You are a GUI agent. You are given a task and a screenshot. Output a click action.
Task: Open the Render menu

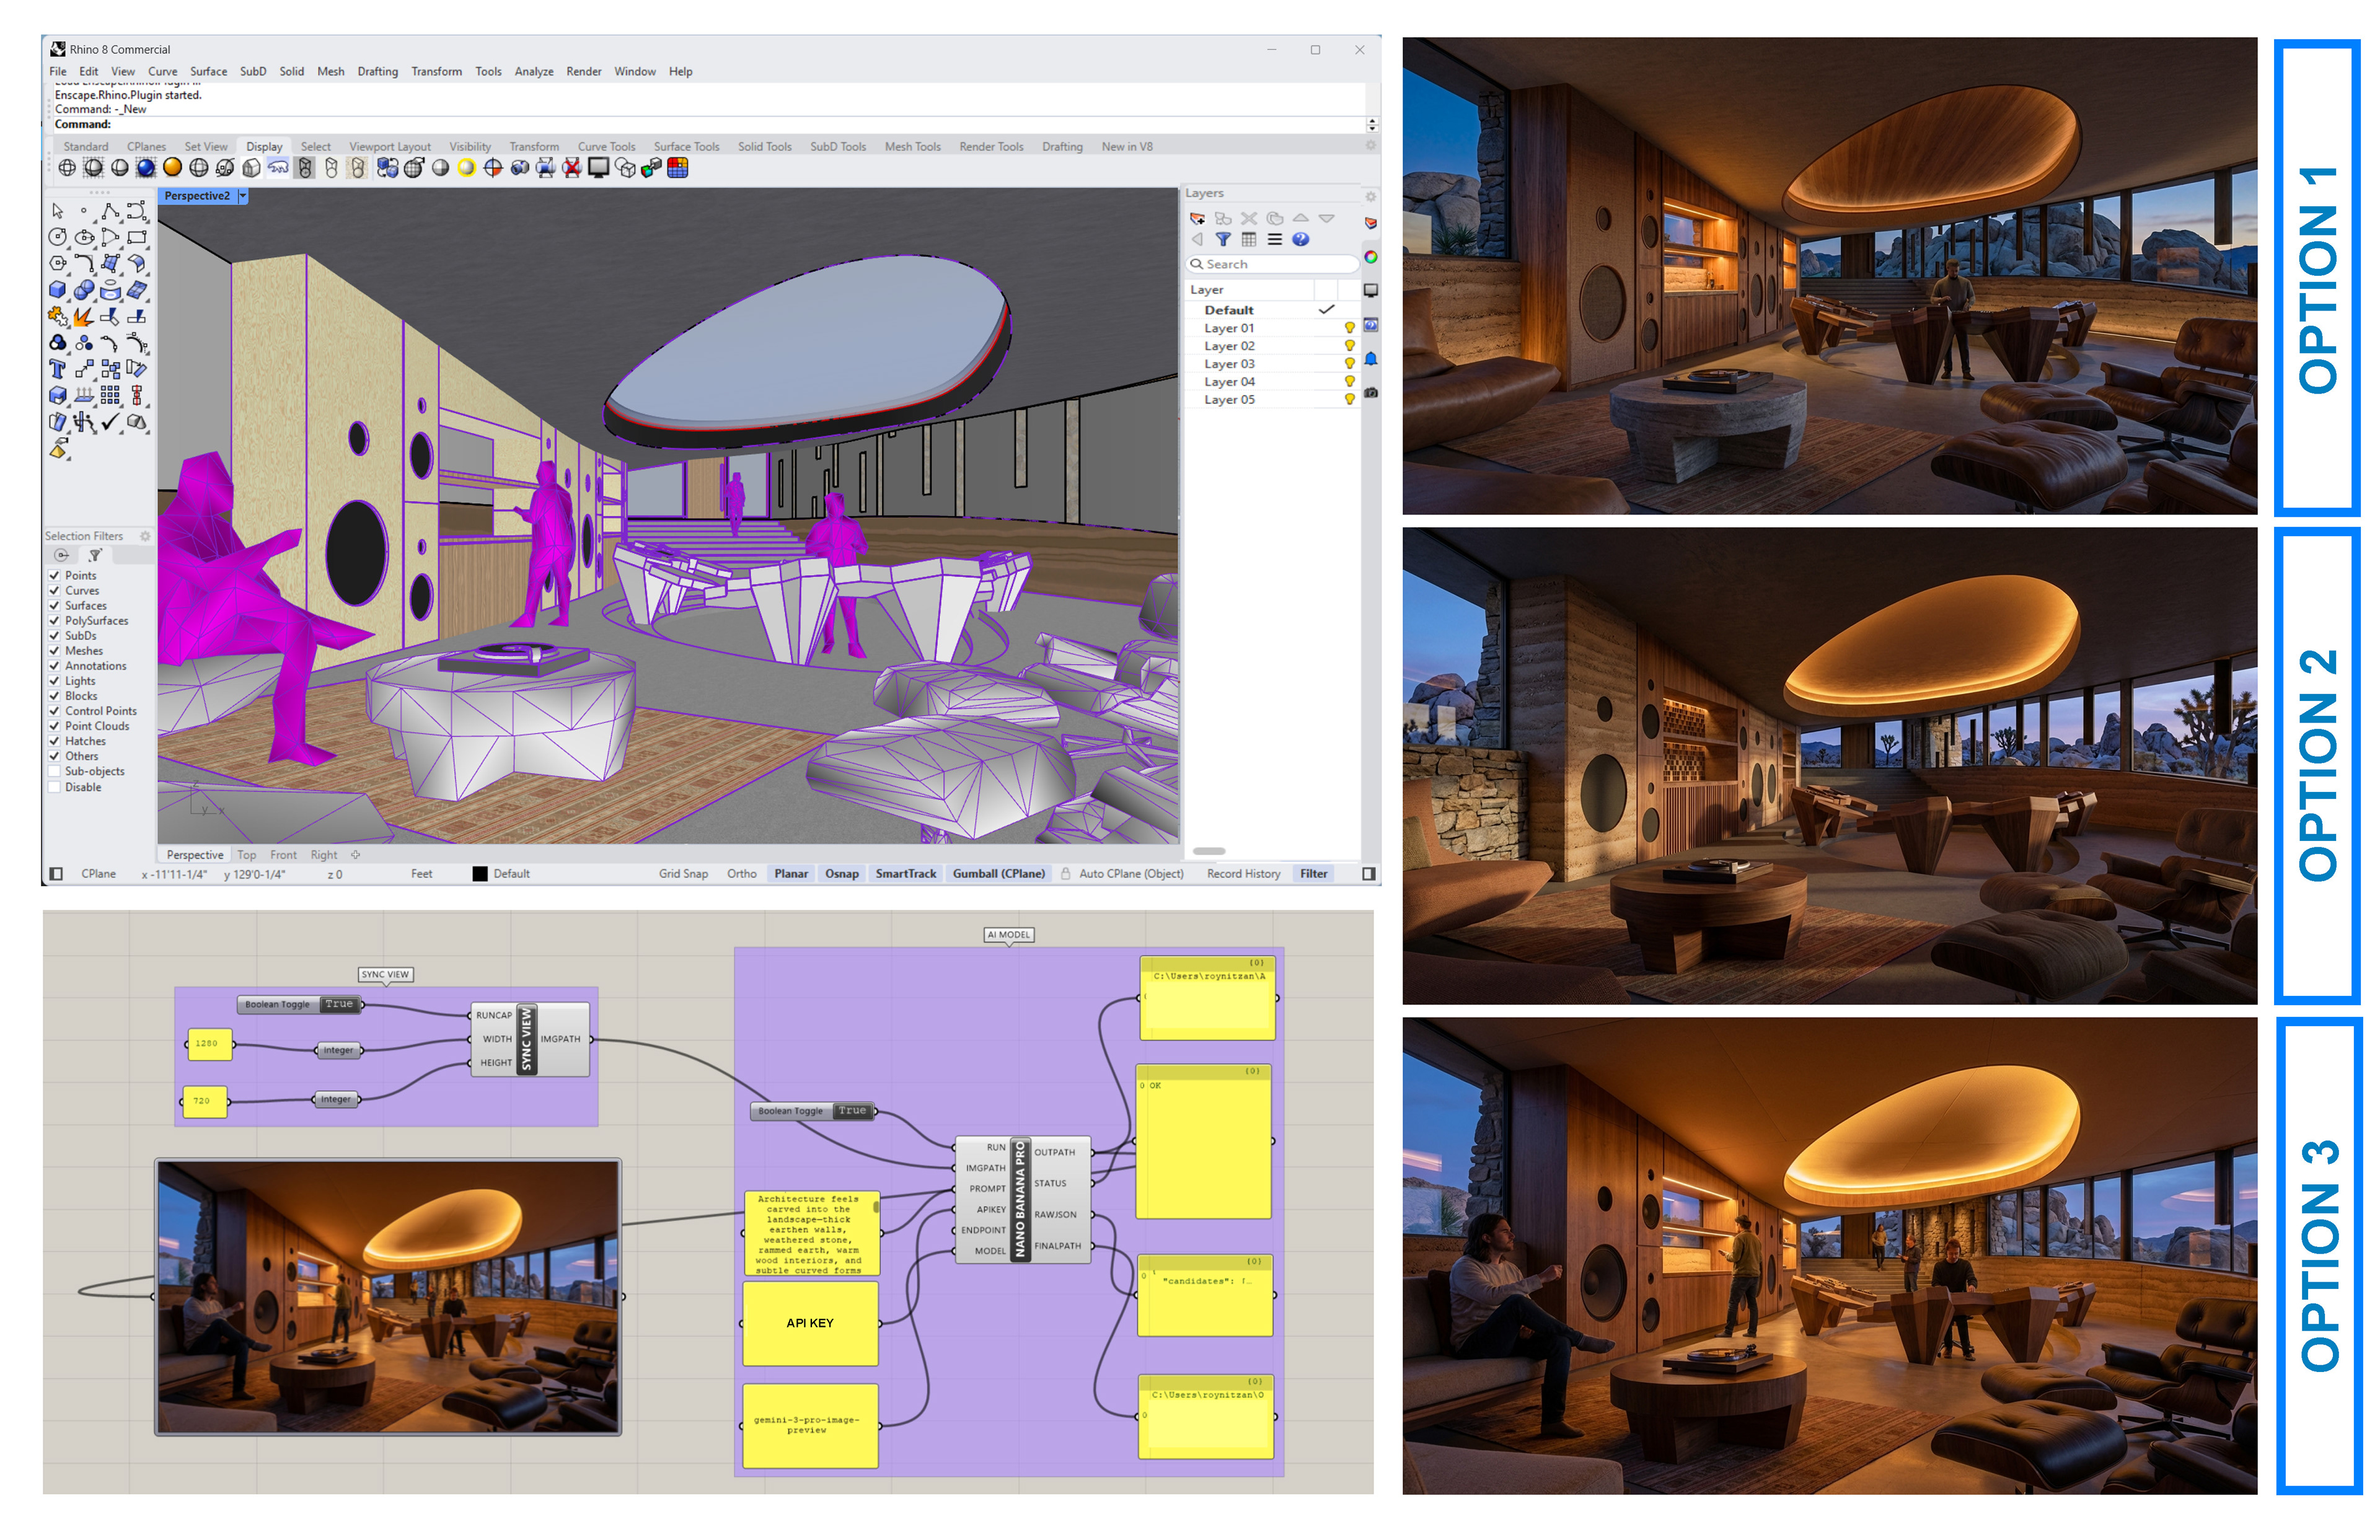pos(583,72)
